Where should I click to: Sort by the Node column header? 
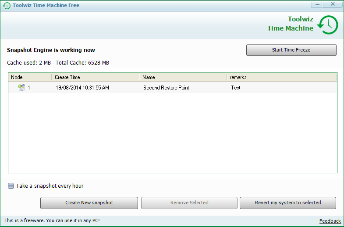coord(30,77)
